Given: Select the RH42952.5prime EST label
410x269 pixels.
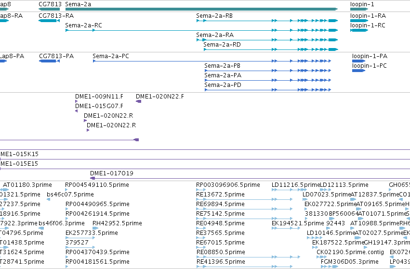Looking at the screenshot, I should click(x=117, y=224).
